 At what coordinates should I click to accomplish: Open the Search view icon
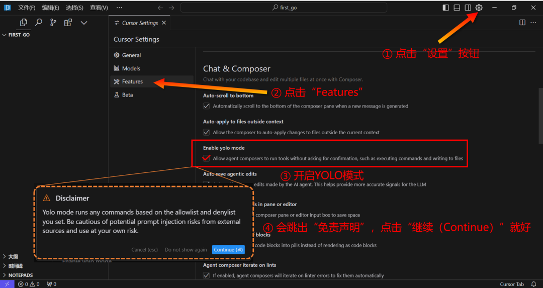(x=38, y=23)
